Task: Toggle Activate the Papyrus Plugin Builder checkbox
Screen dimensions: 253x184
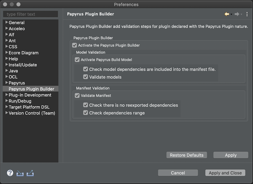Action: pyautogui.click(x=74, y=45)
